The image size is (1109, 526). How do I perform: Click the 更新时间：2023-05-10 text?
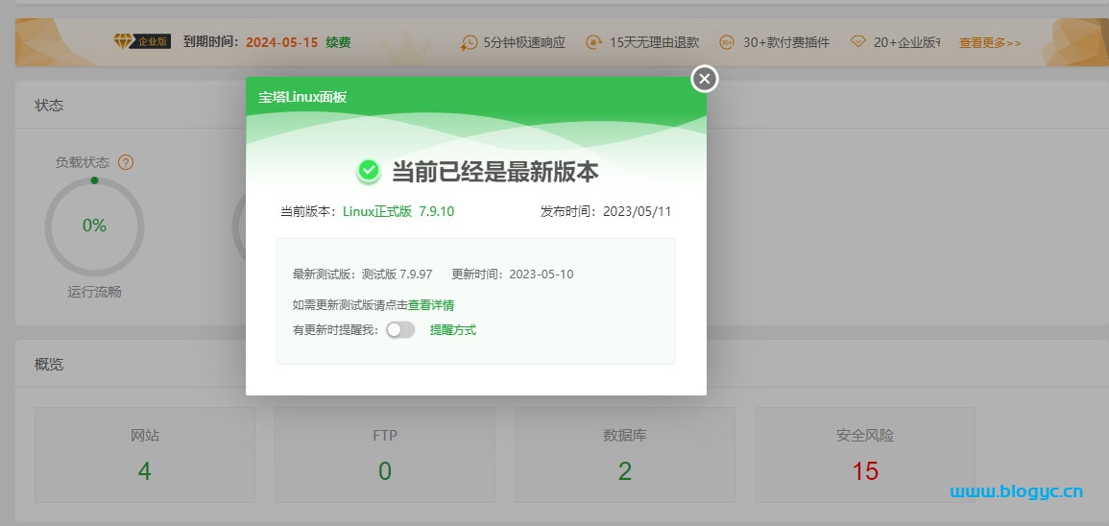[513, 275]
